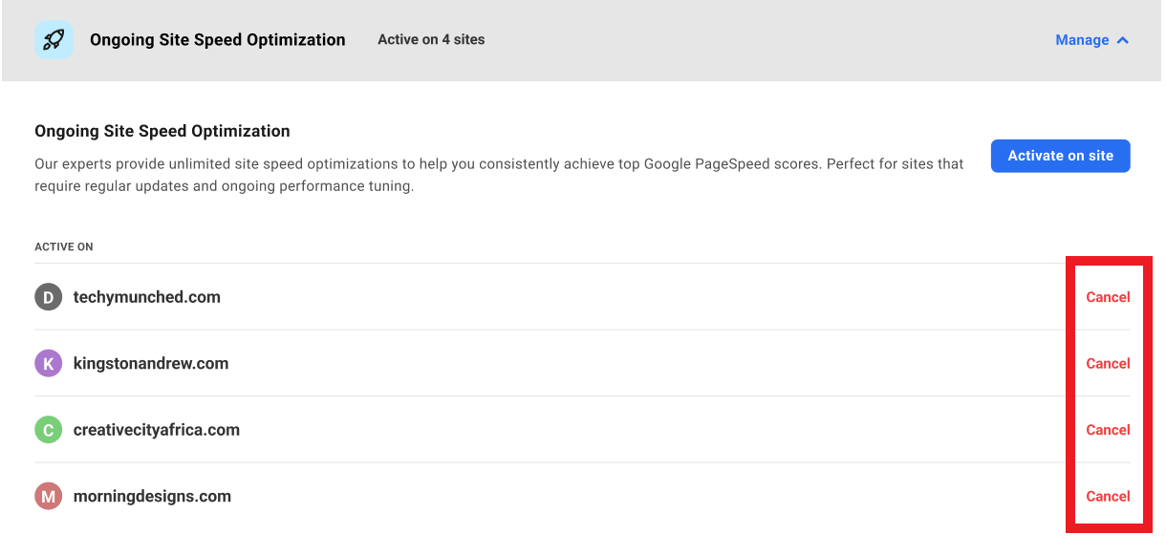1166x556 pixels.
Task: Collapse the Manage section
Action: [x=1092, y=40]
